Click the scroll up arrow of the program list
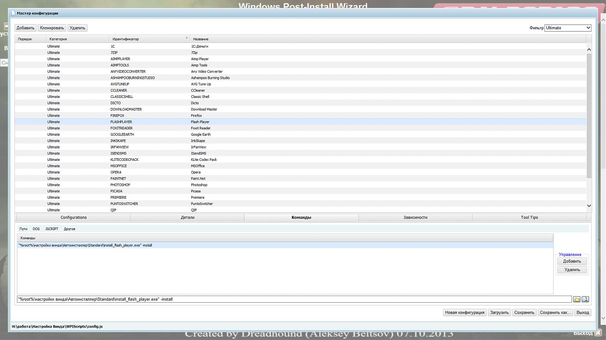 (589, 49)
